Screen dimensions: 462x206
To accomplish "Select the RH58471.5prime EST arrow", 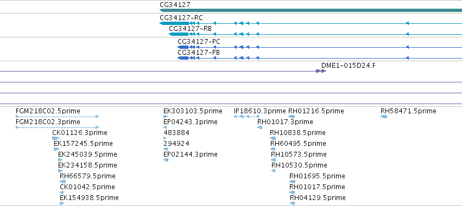I will [x=384, y=117].
